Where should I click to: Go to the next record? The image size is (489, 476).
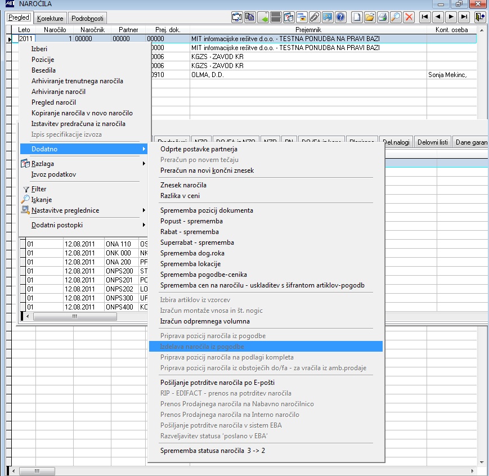451,17
